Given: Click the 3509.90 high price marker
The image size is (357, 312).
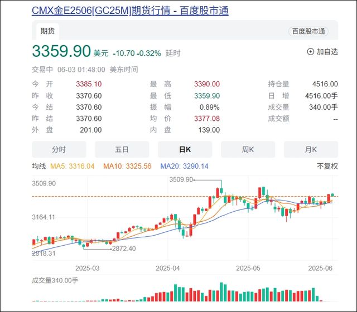Looking at the screenshot, I should tap(181, 180).
